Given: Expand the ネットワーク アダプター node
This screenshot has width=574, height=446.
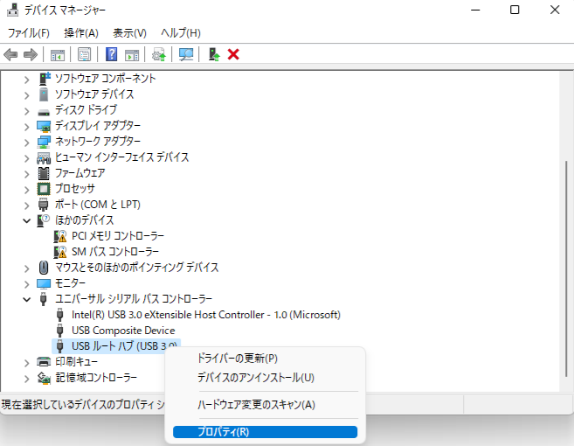Looking at the screenshot, I should [x=26, y=143].
